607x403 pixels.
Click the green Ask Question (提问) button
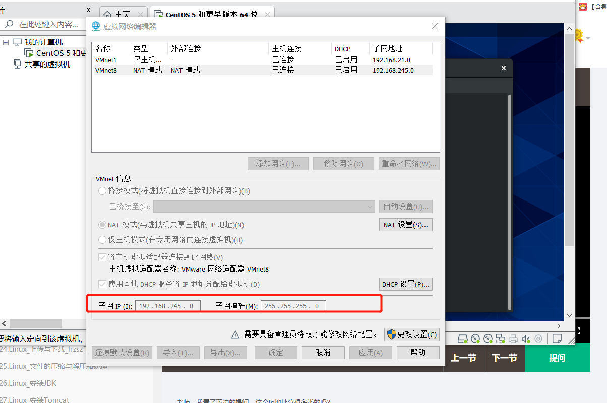coord(558,358)
